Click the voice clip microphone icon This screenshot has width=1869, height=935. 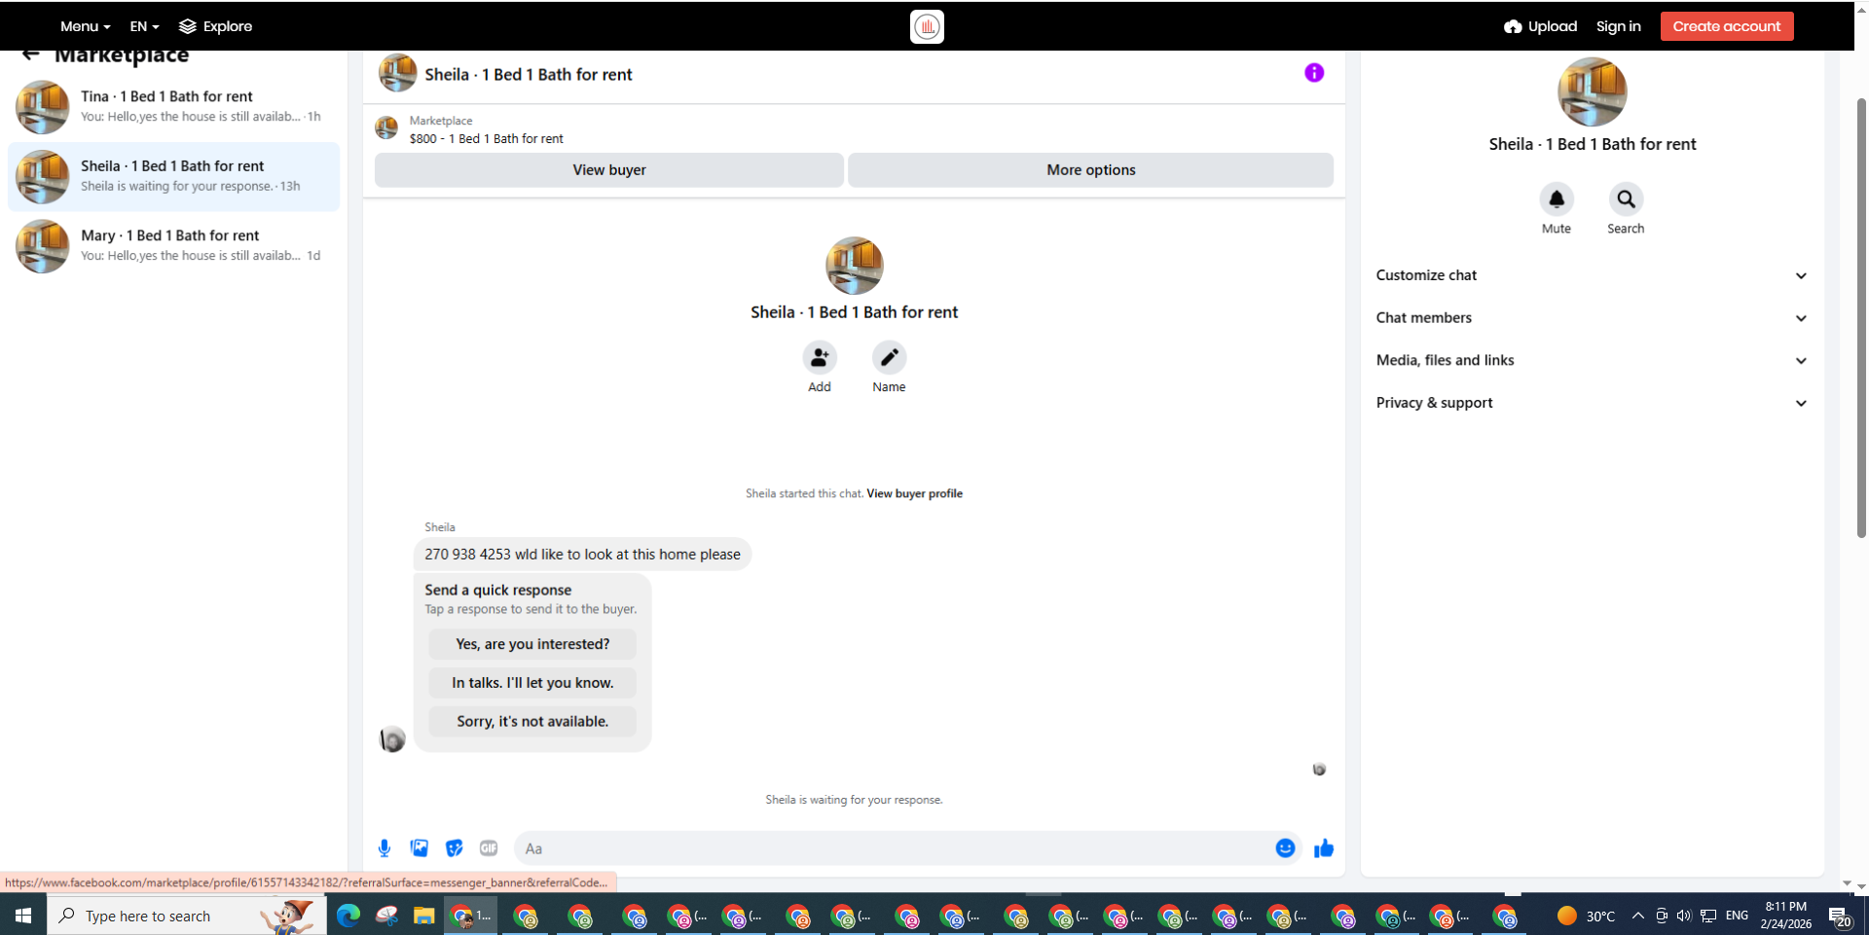click(x=385, y=848)
